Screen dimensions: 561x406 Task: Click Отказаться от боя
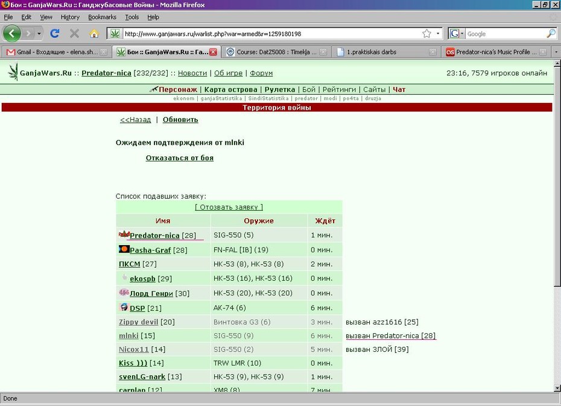pos(180,158)
